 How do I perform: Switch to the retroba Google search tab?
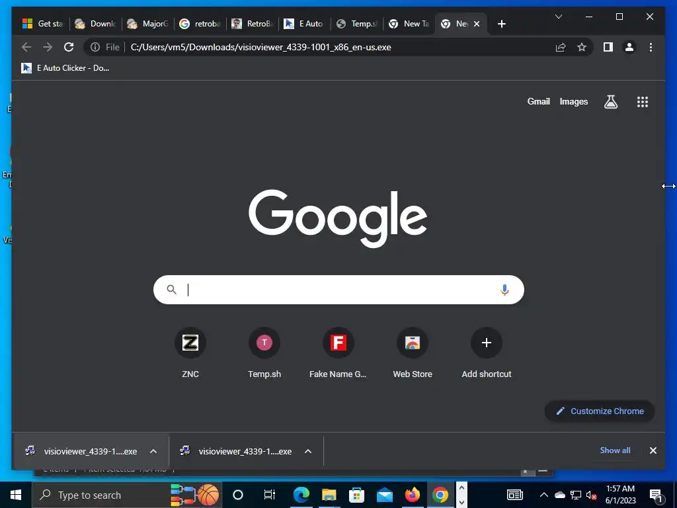(200, 24)
